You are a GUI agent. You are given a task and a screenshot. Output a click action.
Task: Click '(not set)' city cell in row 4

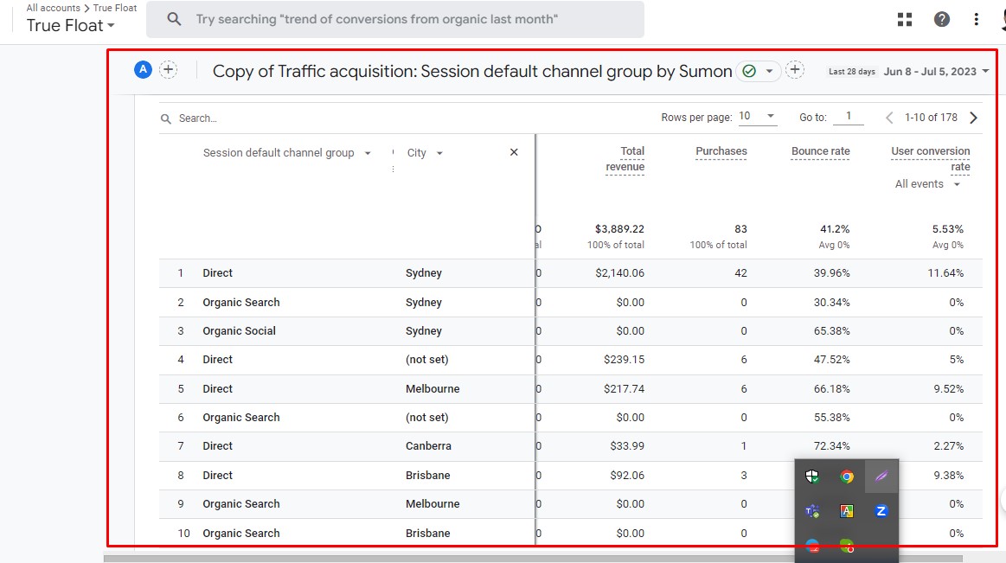[x=426, y=360]
